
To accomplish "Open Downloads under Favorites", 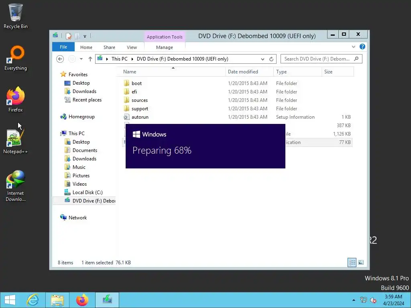I will coord(84,91).
